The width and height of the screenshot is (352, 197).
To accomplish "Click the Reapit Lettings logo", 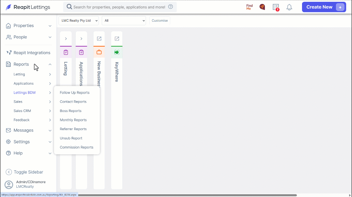I will pyautogui.click(x=28, y=7).
